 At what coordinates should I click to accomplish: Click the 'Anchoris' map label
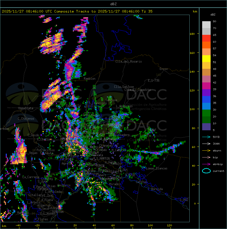pos(64,185)
